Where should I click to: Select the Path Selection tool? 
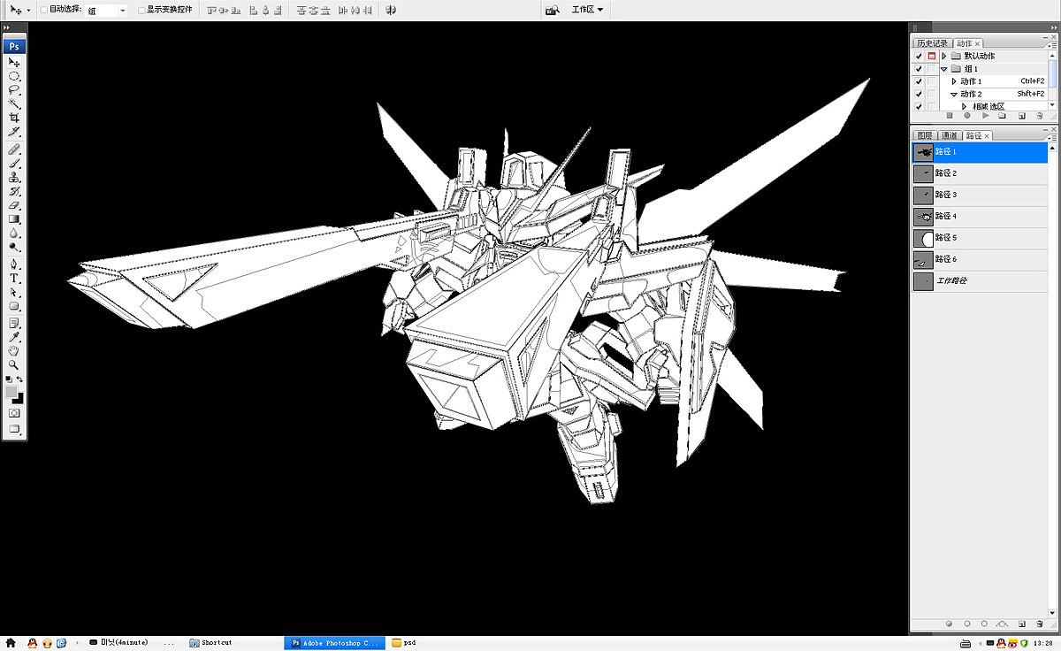[x=14, y=291]
